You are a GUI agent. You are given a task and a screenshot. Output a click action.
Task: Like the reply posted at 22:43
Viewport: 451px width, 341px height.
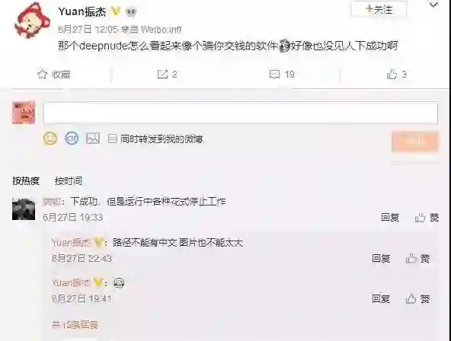coord(417,259)
